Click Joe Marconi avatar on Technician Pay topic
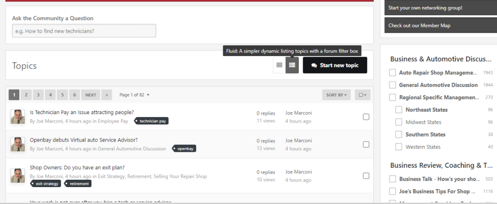This screenshot has width=497, height=204. tap(17, 117)
